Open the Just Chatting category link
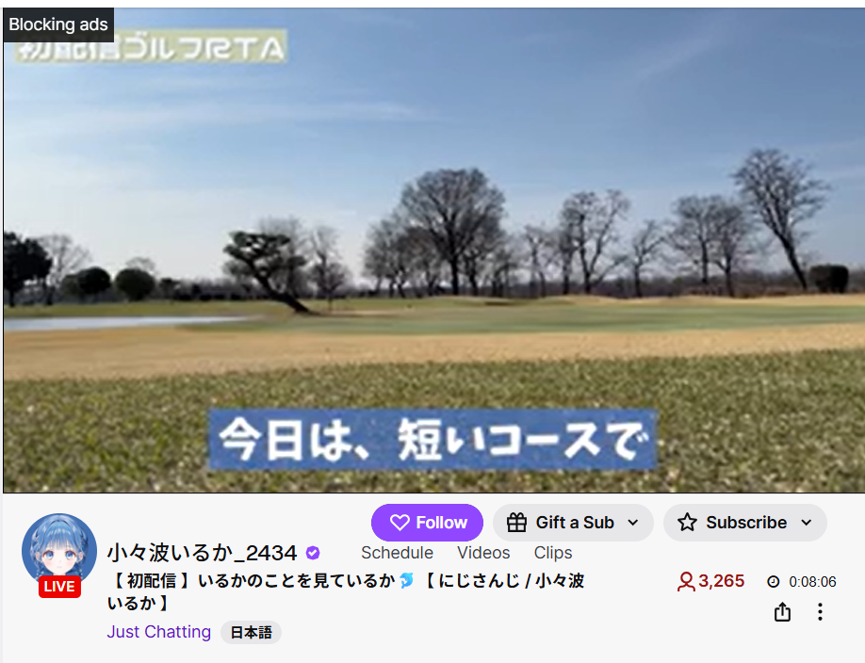865x663 pixels. [159, 632]
